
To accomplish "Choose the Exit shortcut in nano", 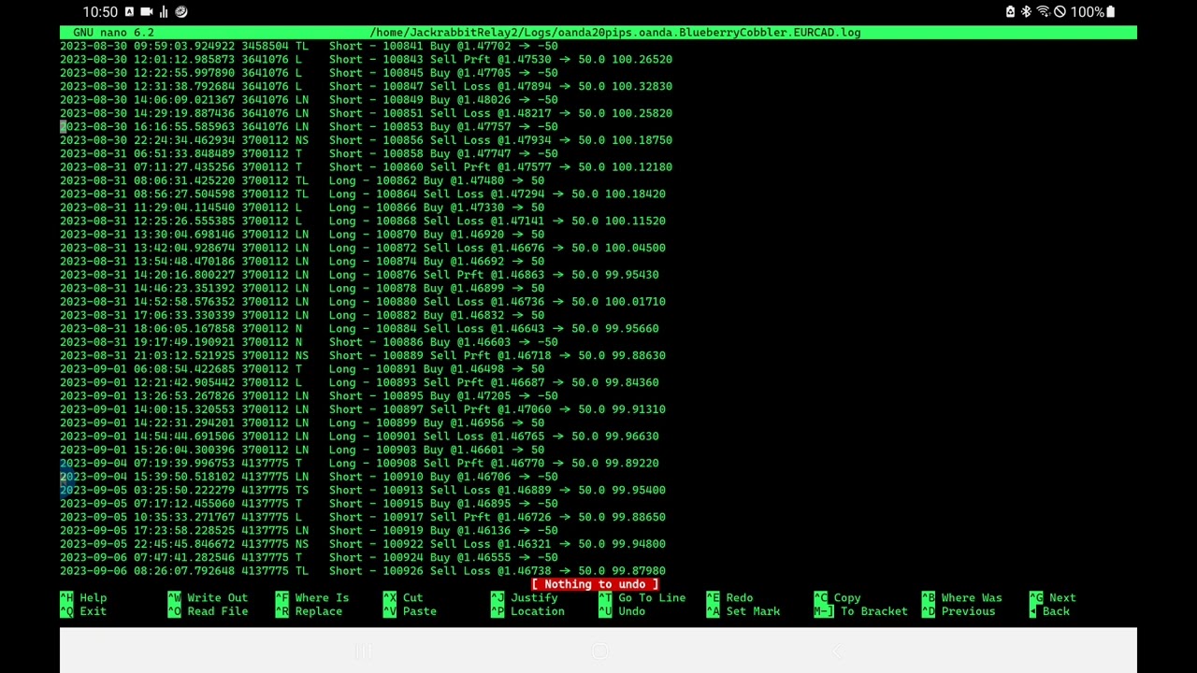I will coord(84,611).
